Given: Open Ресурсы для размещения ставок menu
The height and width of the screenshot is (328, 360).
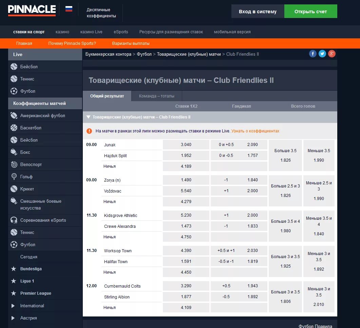Looking at the screenshot, I should click(171, 32).
